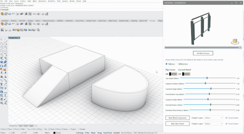
Task: Select the Meter unit radio button
Action: [166, 64]
